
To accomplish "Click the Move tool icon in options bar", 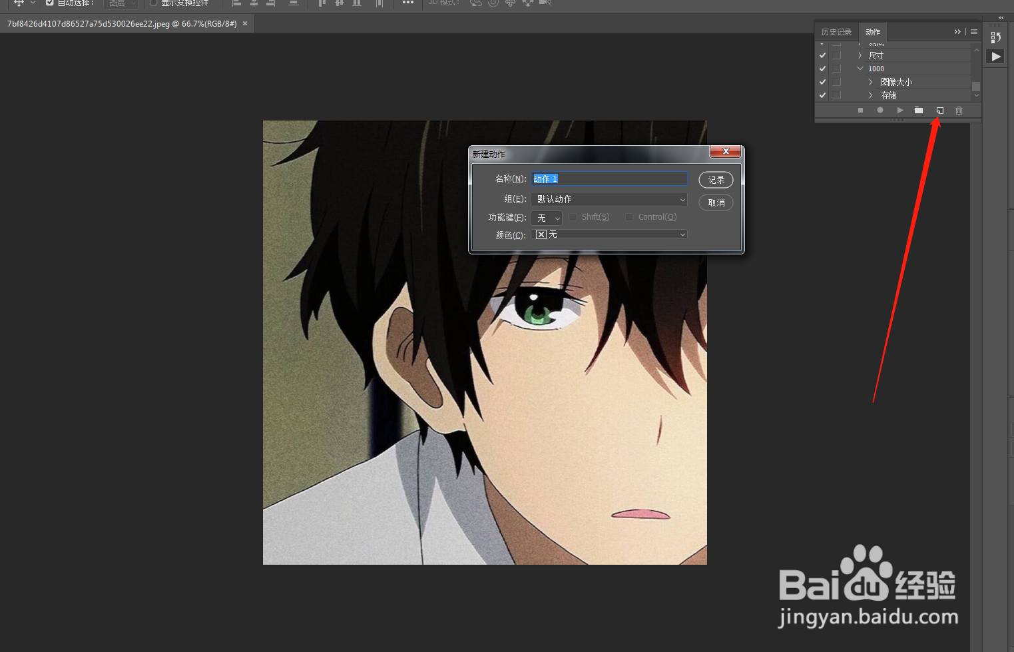I will tap(19, 3).
